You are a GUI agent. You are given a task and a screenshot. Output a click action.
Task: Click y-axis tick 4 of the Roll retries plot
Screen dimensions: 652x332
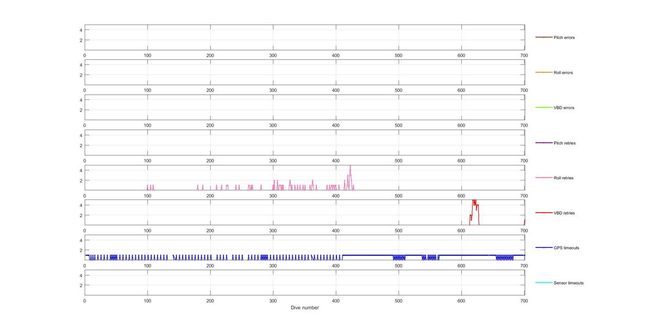81,170
